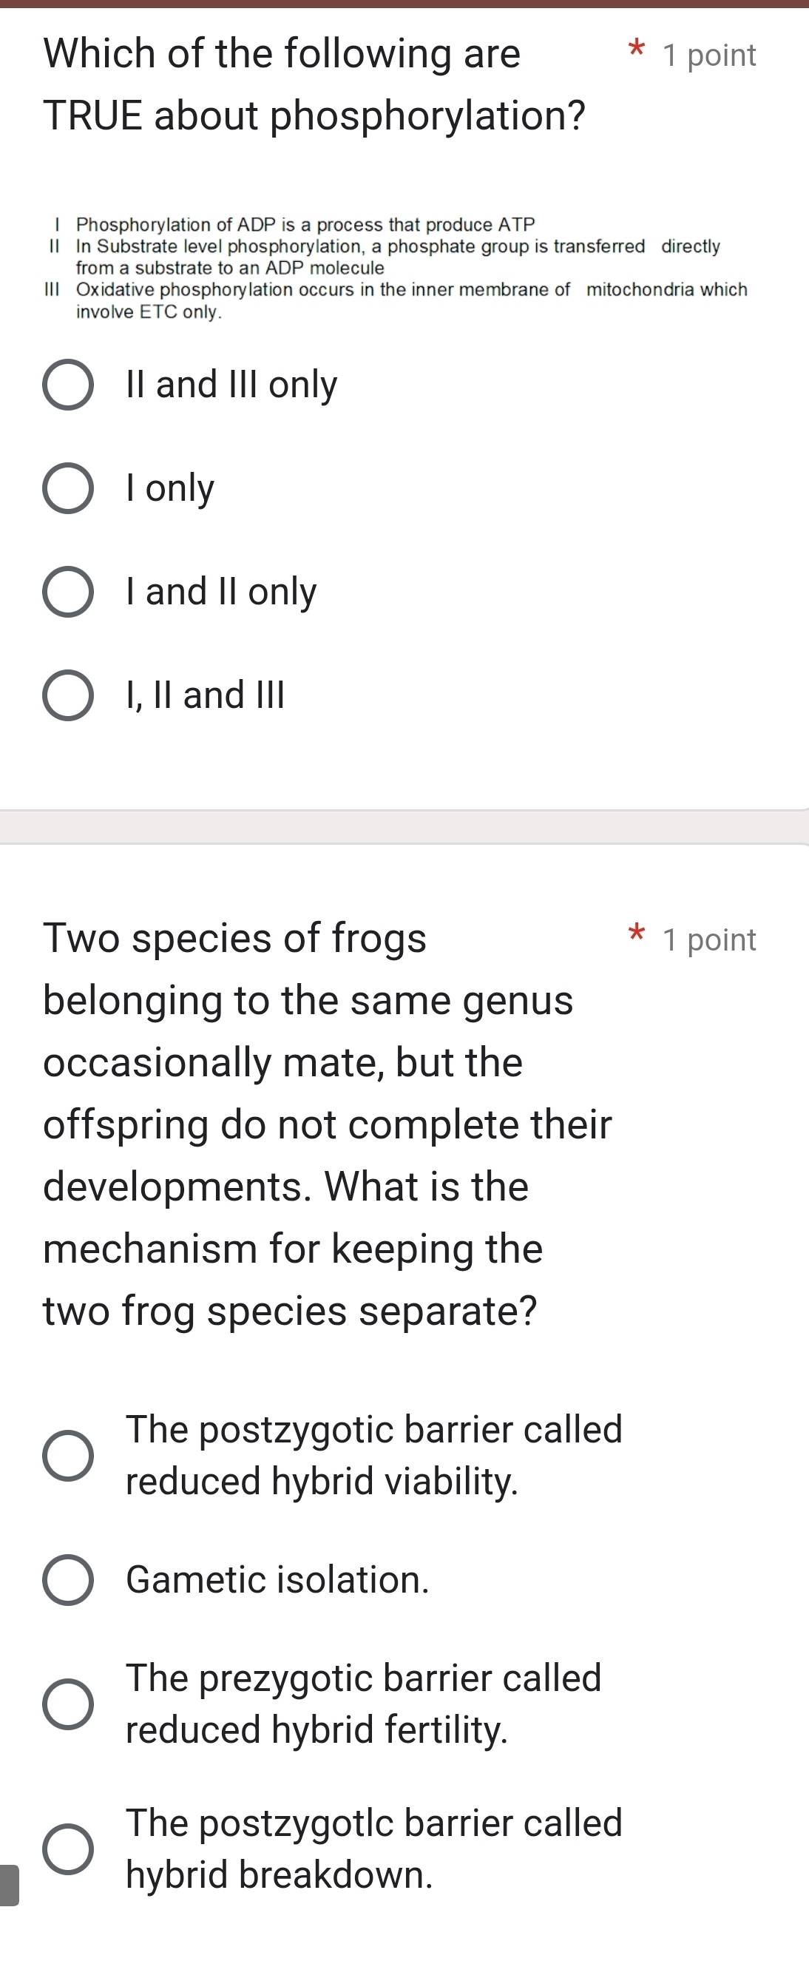The width and height of the screenshot is (809, 1961).
Task: Mark the 'I, II and III' radio button
Action: (68, 696)
